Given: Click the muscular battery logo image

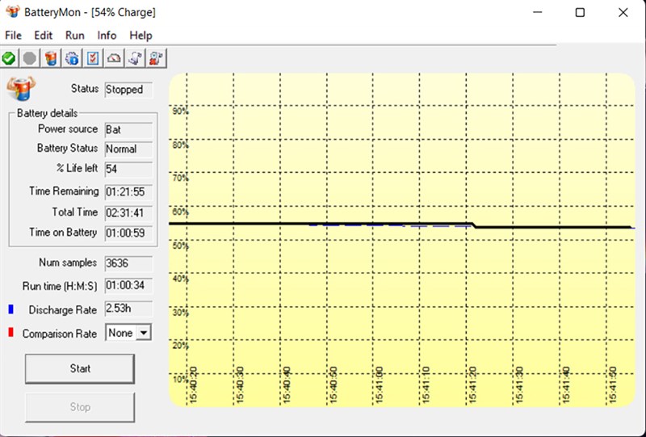Looking at the screenshot, I should pos(20,88).
